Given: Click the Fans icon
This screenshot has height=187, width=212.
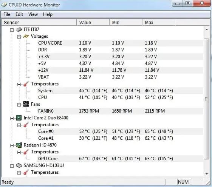Looking at the screenshot, I should pyautogui.click(x=26, y=104).
